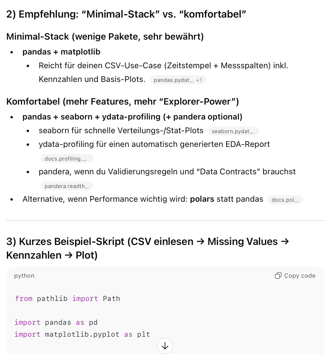
Task: Click the copy icon in the code block
Action: pos(278,276)
